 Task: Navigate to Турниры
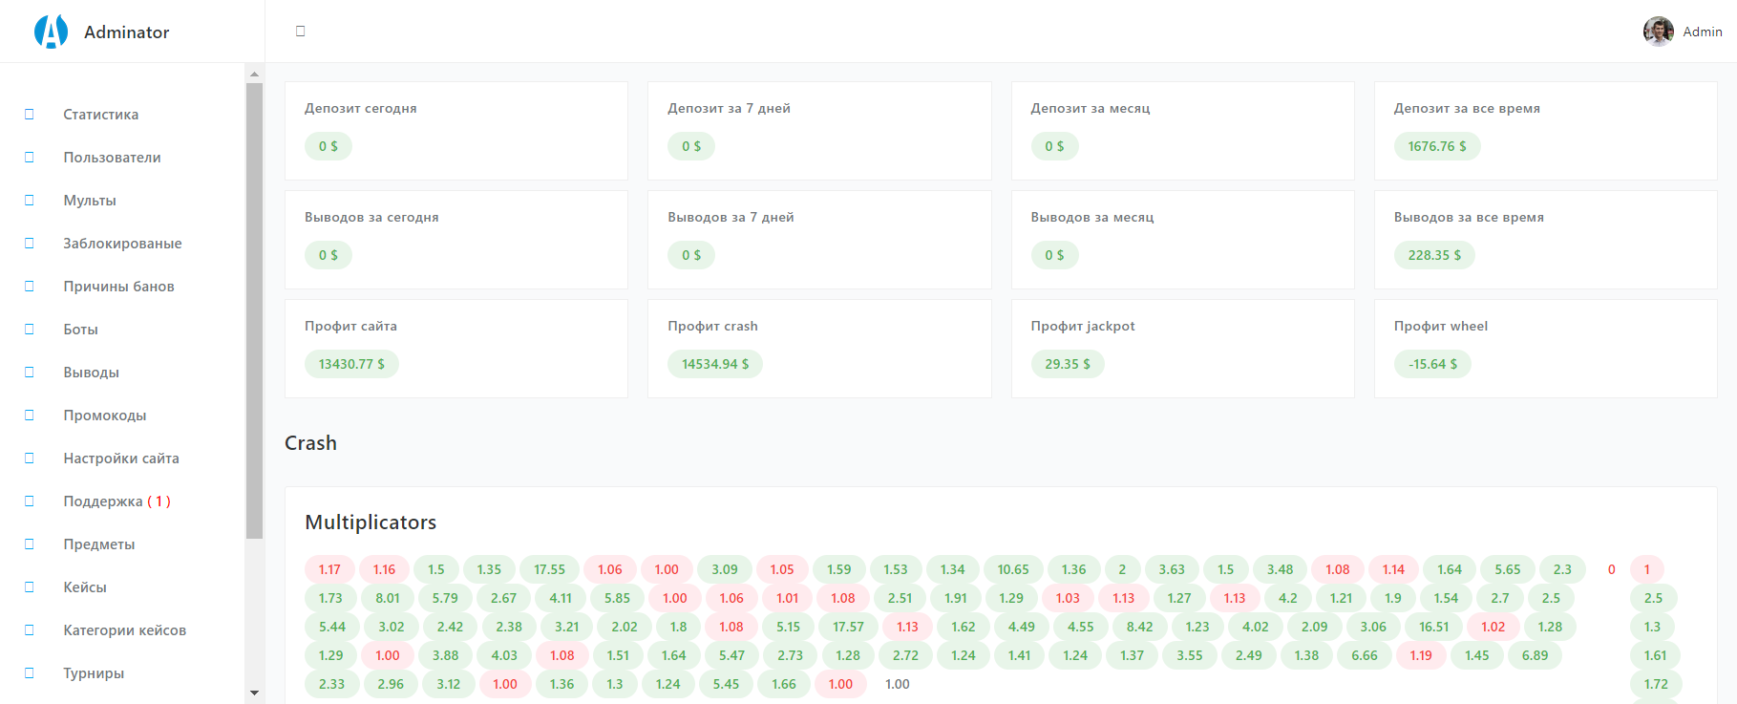pos(94,673)
